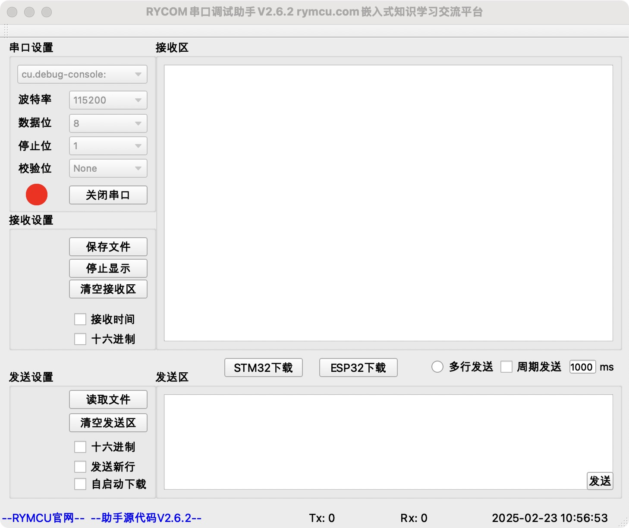The image size is (629, 528).
Task: Open the 波特率 115200 baud rate dropdown
Action: point(108,100)
